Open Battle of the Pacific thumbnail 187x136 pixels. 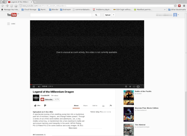click(x=129, y=98)
